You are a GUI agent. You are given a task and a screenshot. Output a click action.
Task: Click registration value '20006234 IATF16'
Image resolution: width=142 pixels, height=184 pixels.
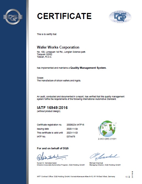[75, 125]
